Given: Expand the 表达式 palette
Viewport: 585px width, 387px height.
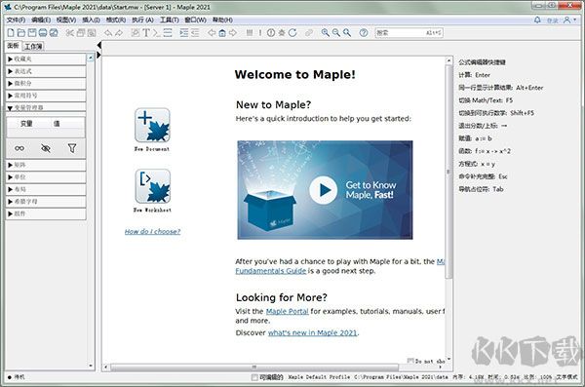Looking at the screenshot, I should [x=46, y=71].
